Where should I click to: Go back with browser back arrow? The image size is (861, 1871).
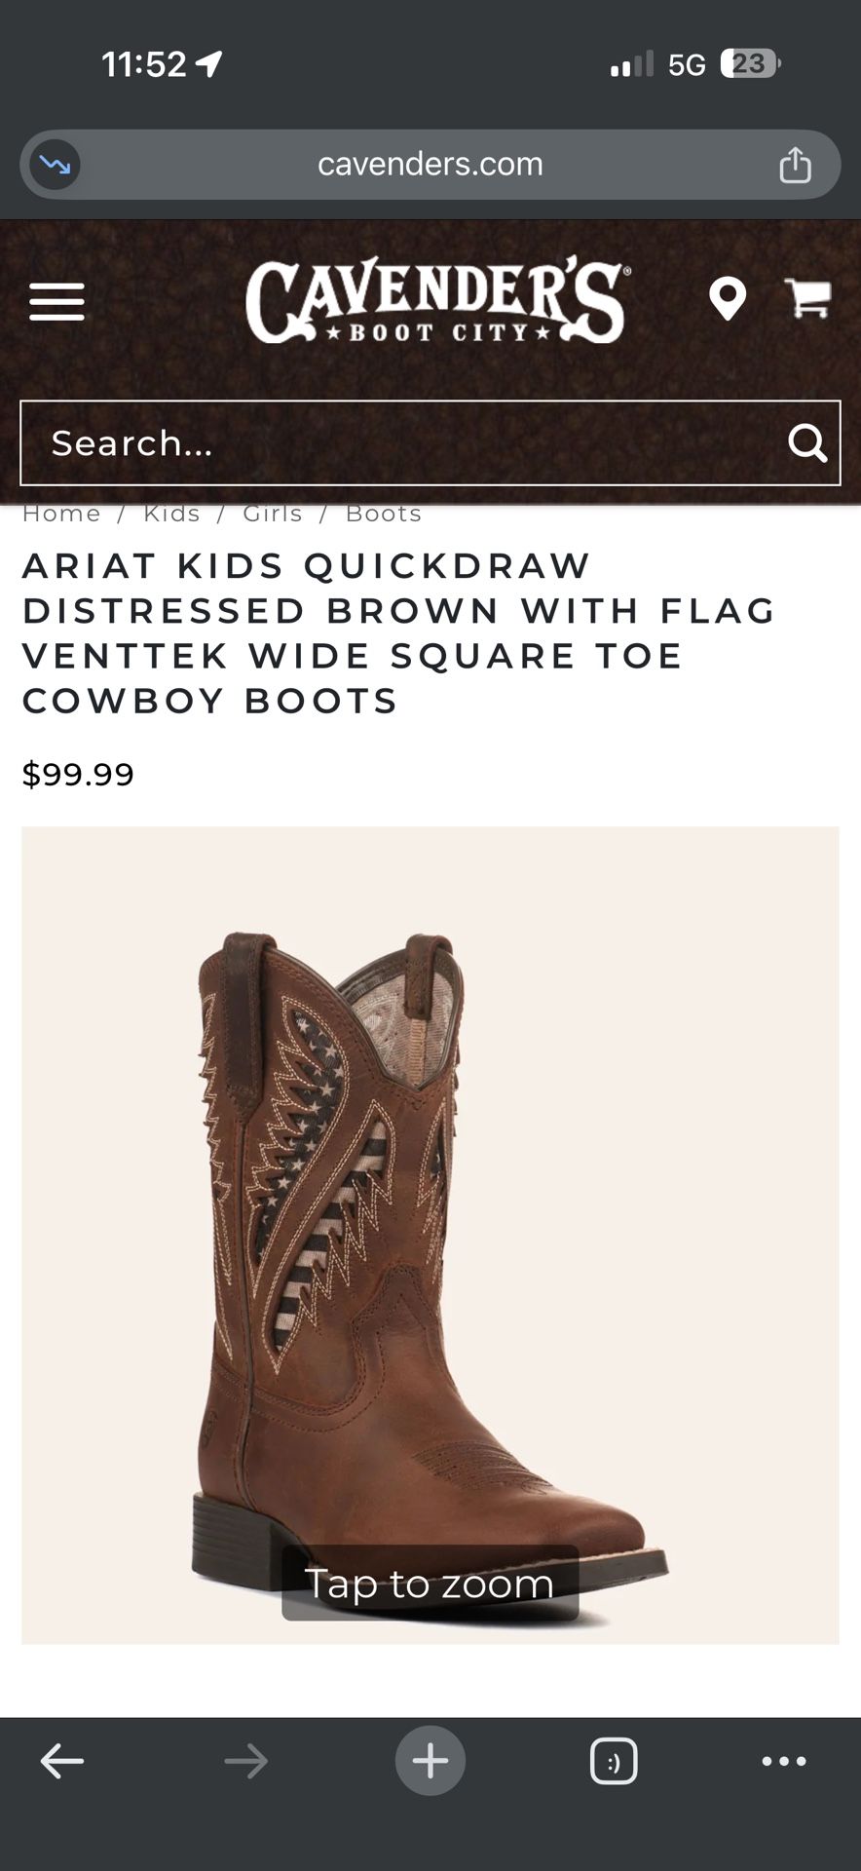62,1761
